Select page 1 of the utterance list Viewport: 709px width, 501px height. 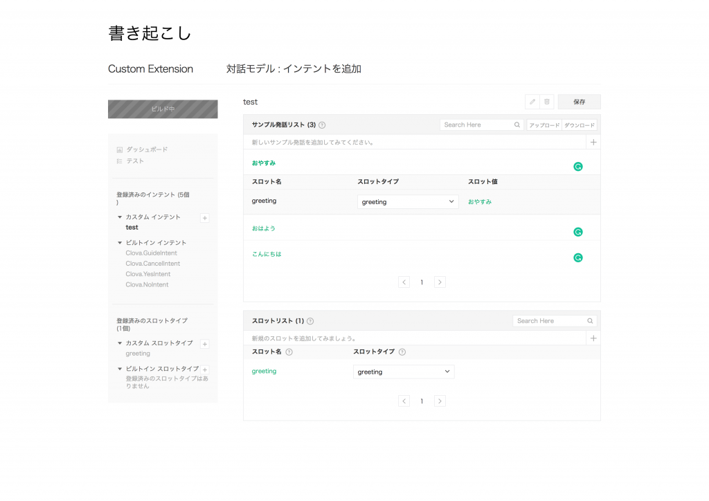422,282
